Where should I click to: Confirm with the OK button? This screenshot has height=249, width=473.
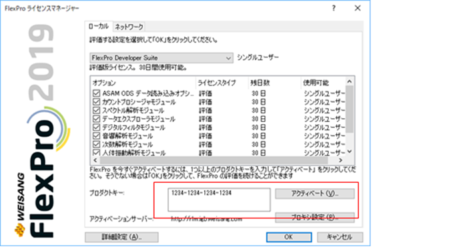pyautogui.click(x=289, y=237)
